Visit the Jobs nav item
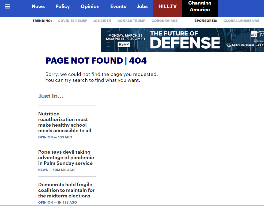 (x=142, y=6)
